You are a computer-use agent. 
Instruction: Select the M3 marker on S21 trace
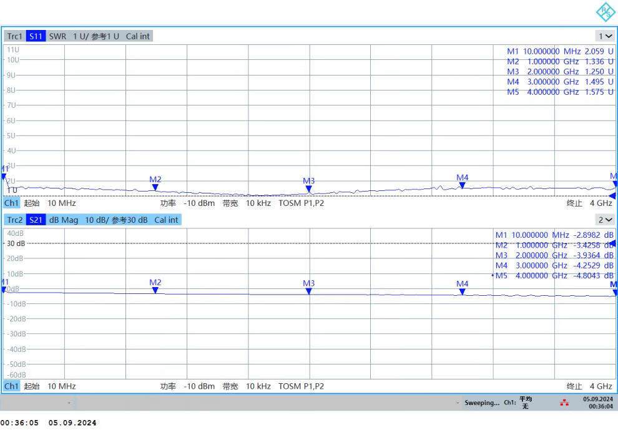[308, 291]
